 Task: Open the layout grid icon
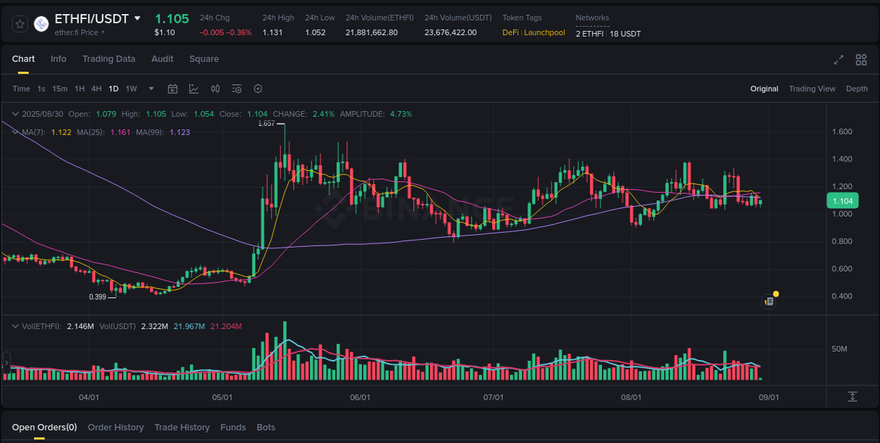pos(860,60)
